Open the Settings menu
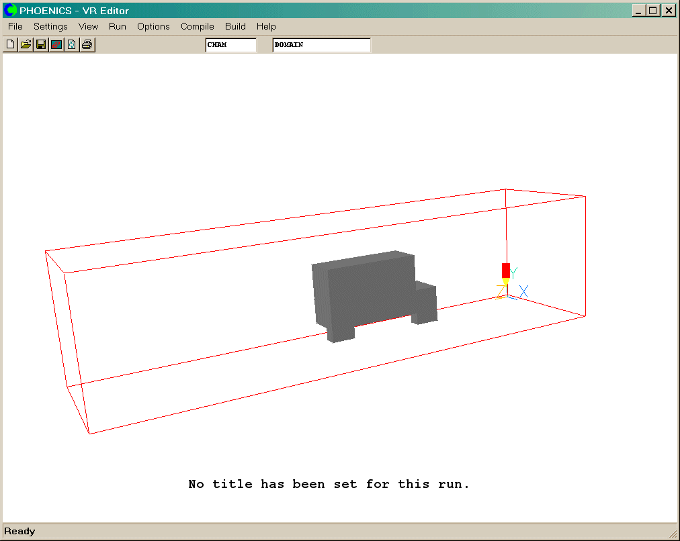Viewport: 680px width, 541px height. click(x=50, y=27)
